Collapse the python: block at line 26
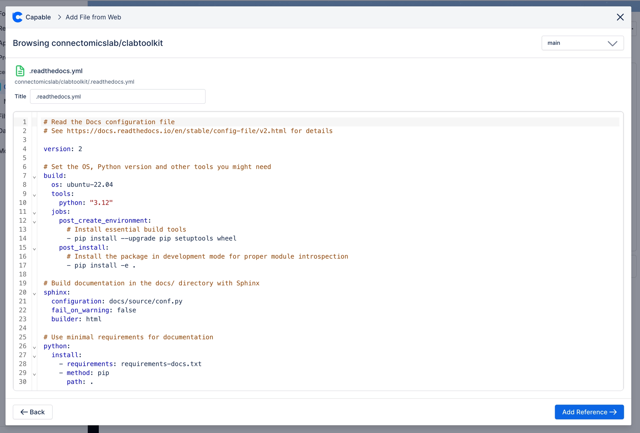This screenshot has height=433, width=640. pos(34,347)
